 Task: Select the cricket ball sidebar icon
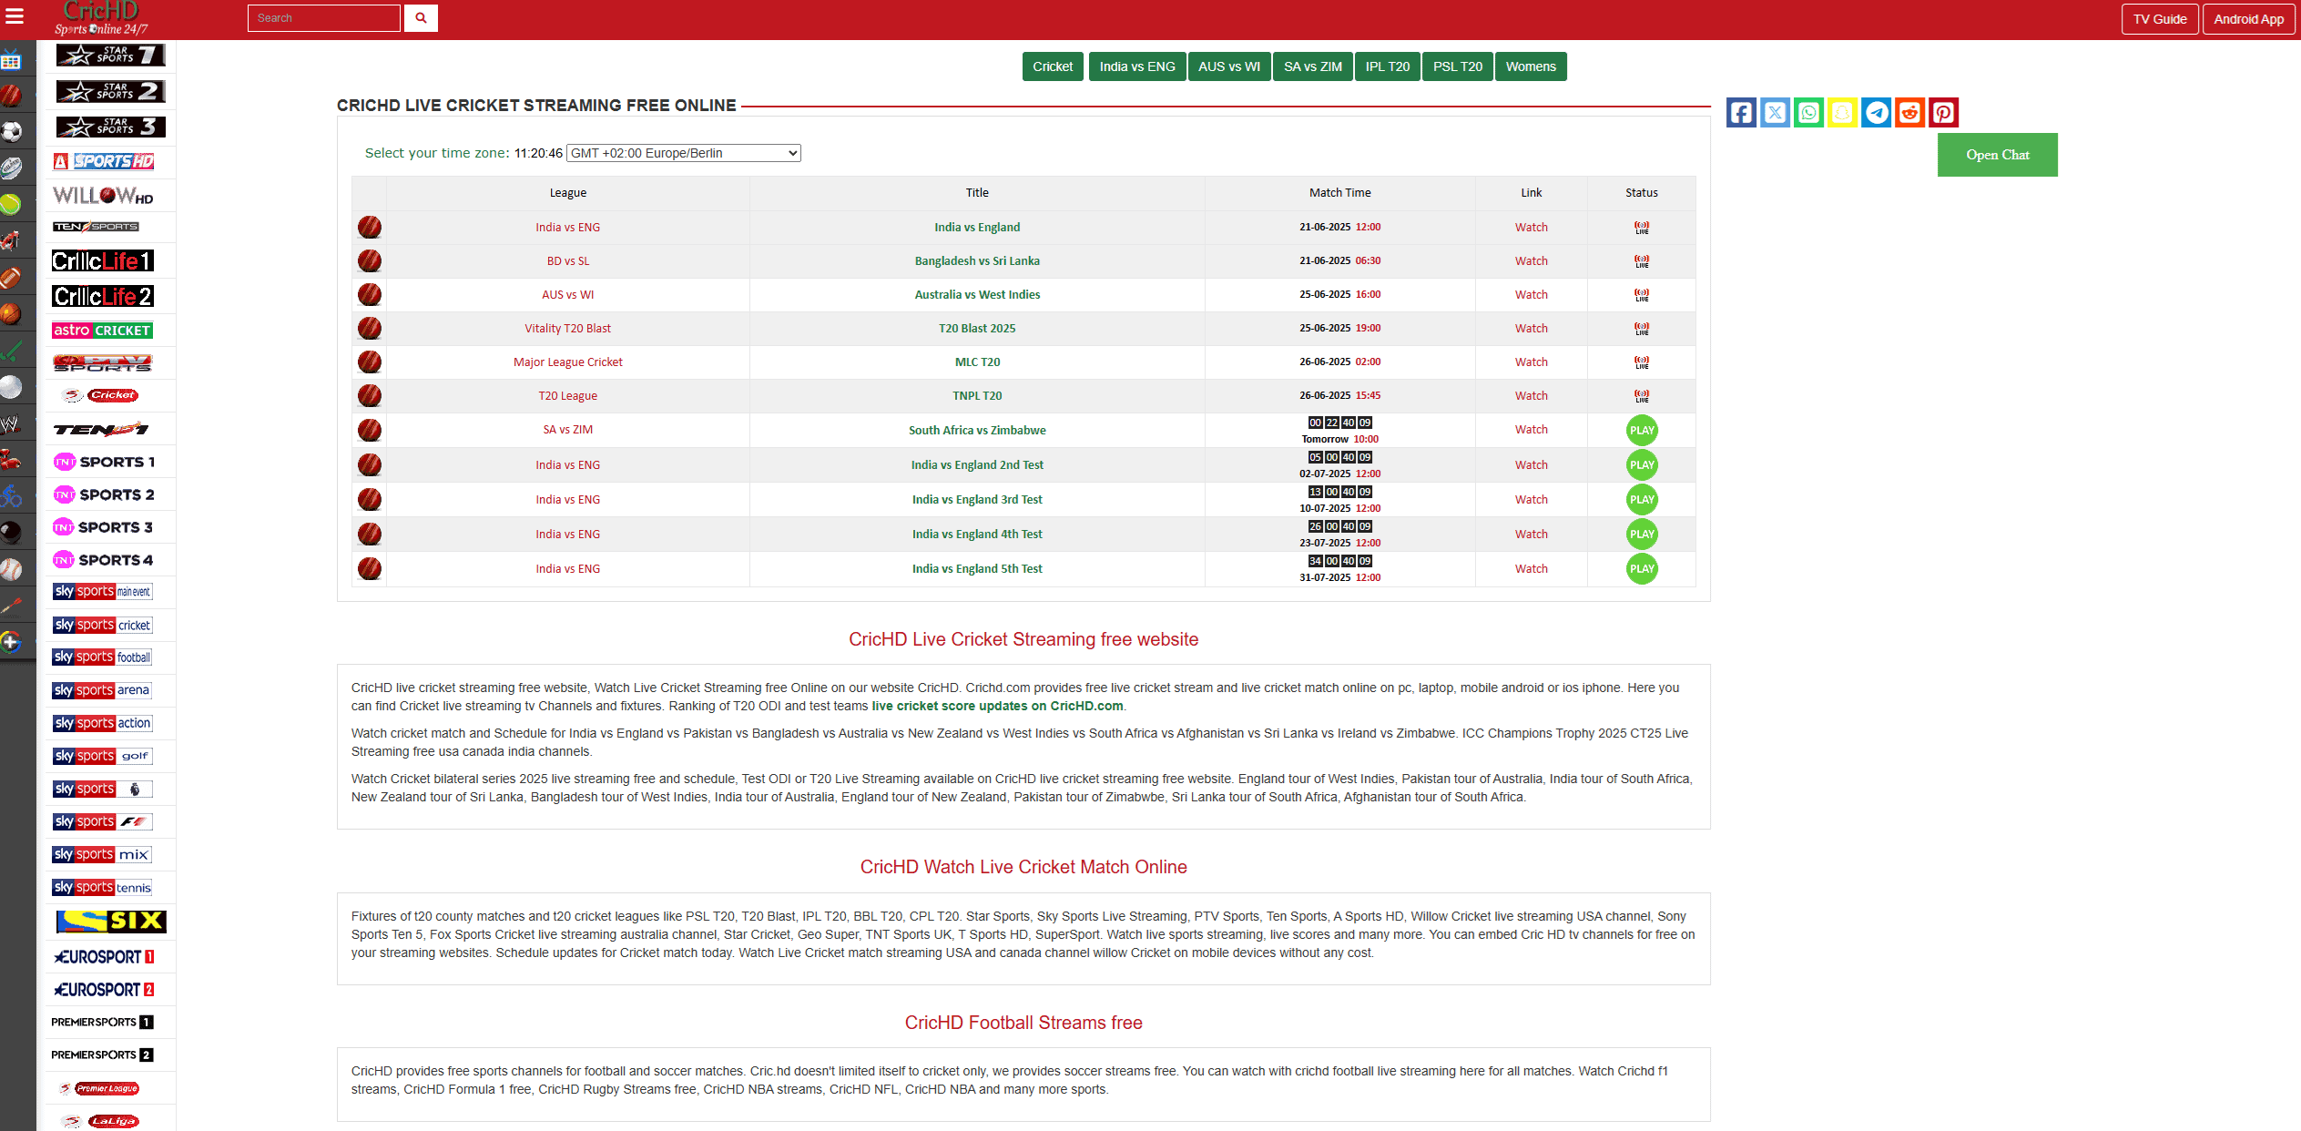click(x=11, y=96)
